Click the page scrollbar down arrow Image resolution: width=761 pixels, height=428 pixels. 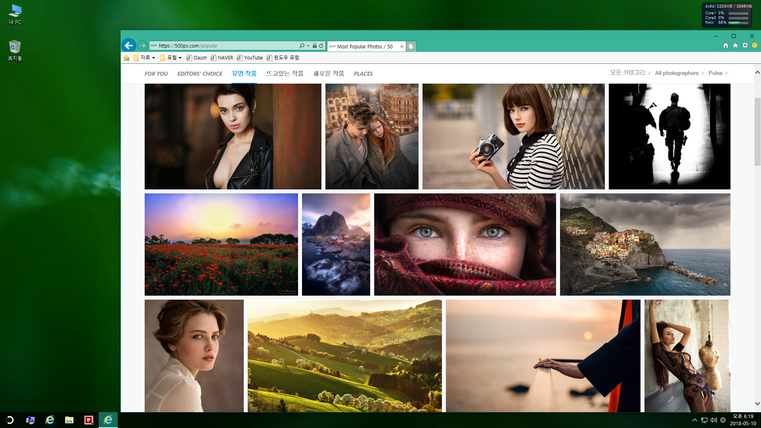pyautogui.click(x=757, y=404)
